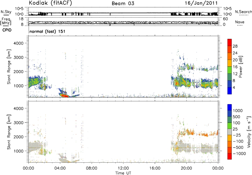Click the 'Slant Range [km]' label of velocity panel
Image resolution: width=252 pixels, height=175 pixels.
9,132
